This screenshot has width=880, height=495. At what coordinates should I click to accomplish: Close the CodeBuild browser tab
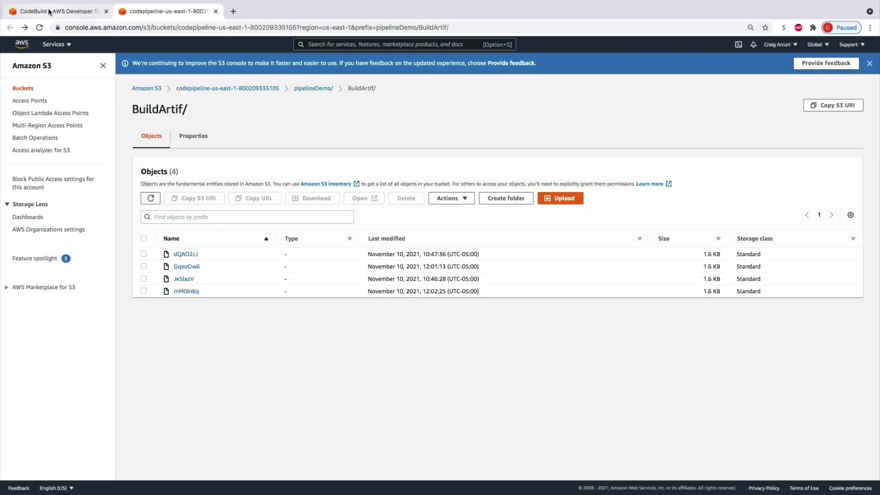pos(106,11)
